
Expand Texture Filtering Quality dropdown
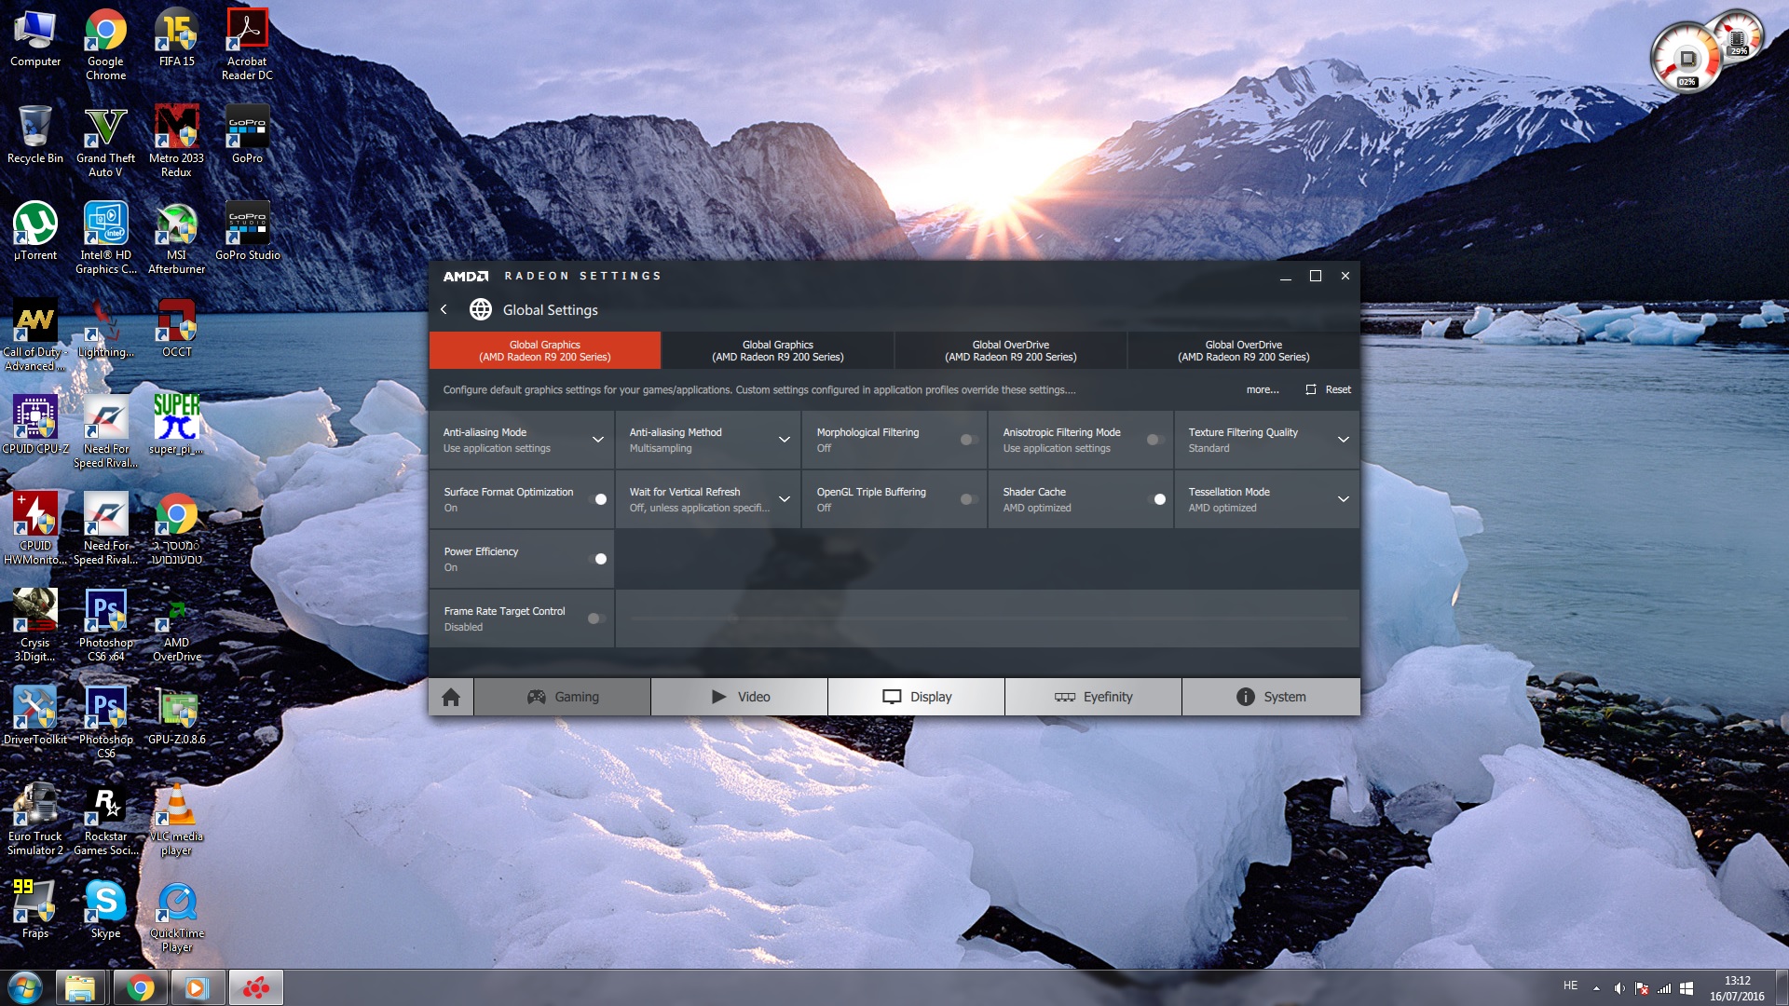tap(1344, 440)
